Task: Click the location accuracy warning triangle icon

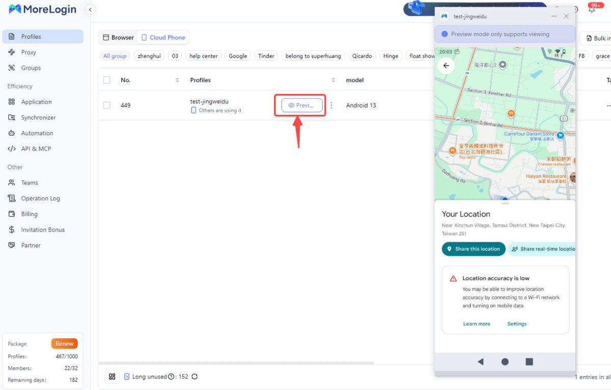Action: [453, 279]
